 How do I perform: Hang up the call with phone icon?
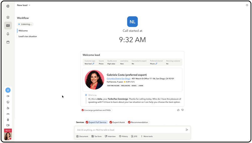pos(8,114)
